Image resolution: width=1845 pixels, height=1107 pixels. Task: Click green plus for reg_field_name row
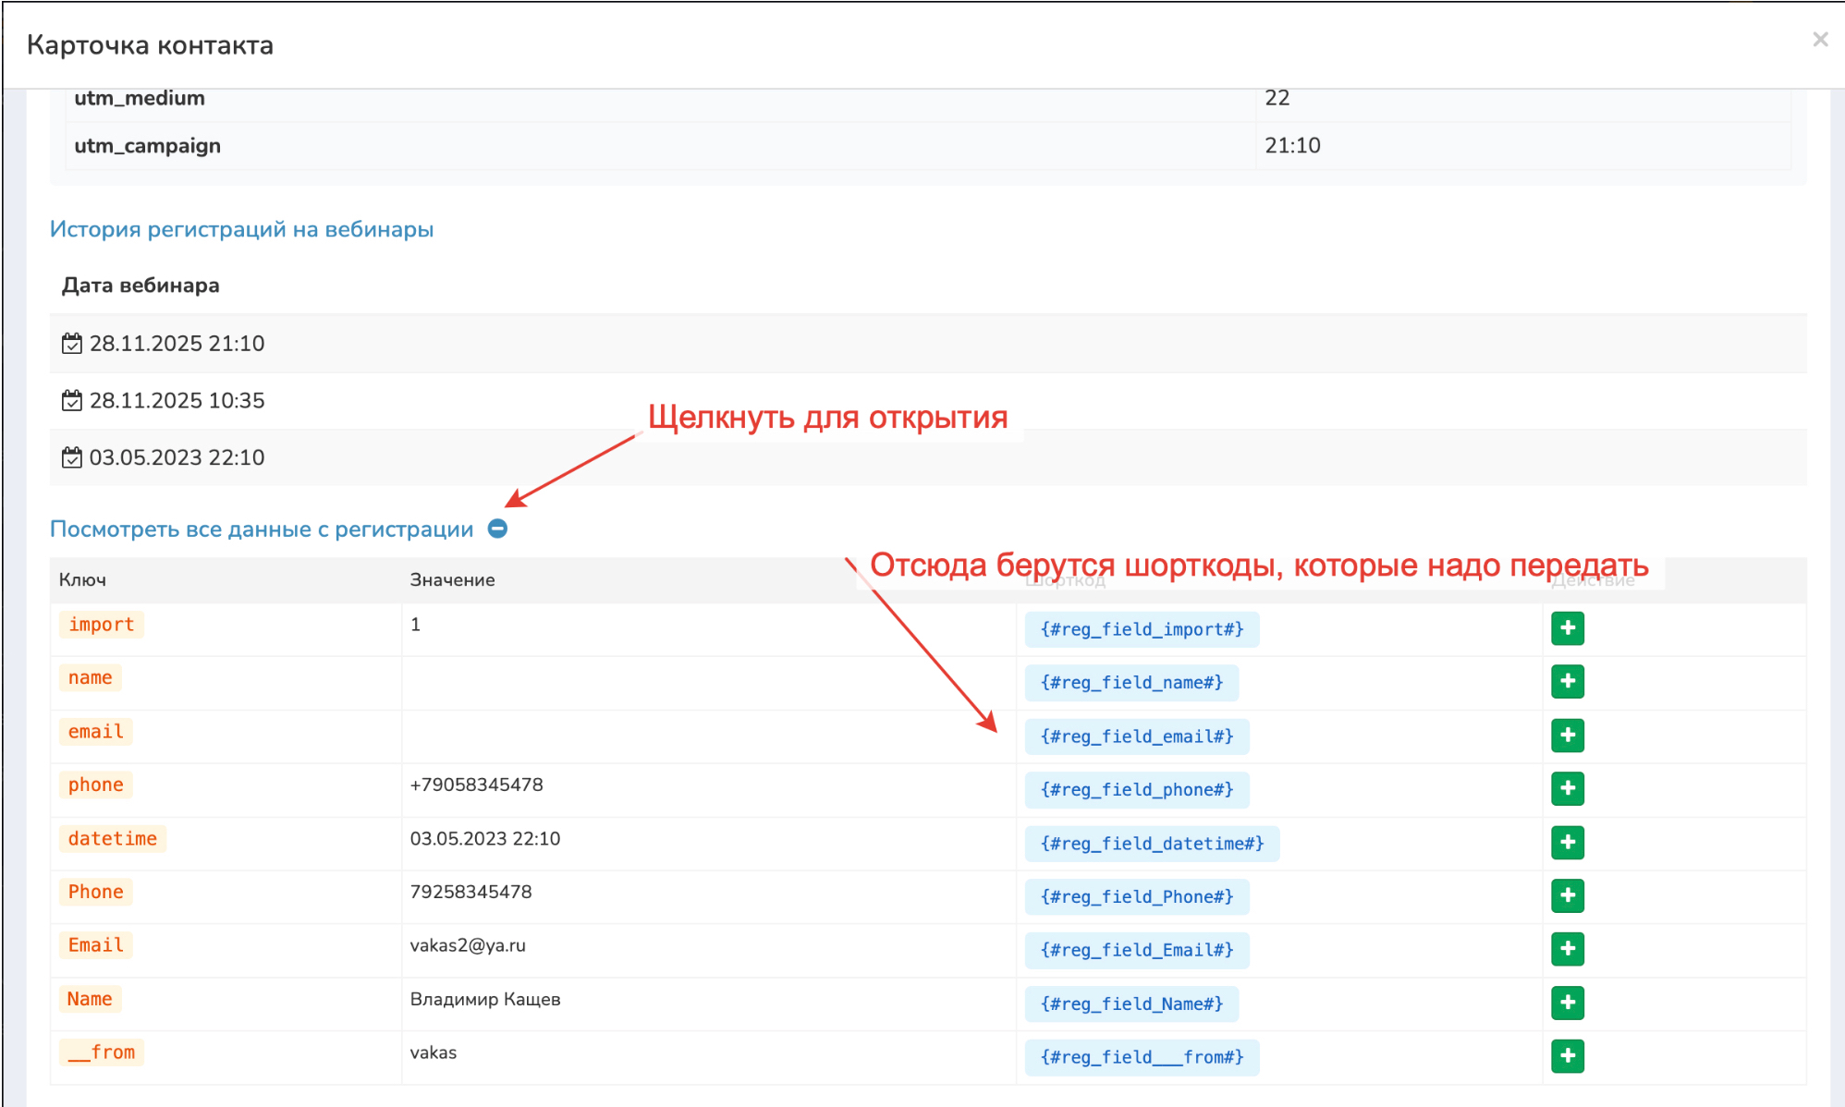[x=1567, y=682]
